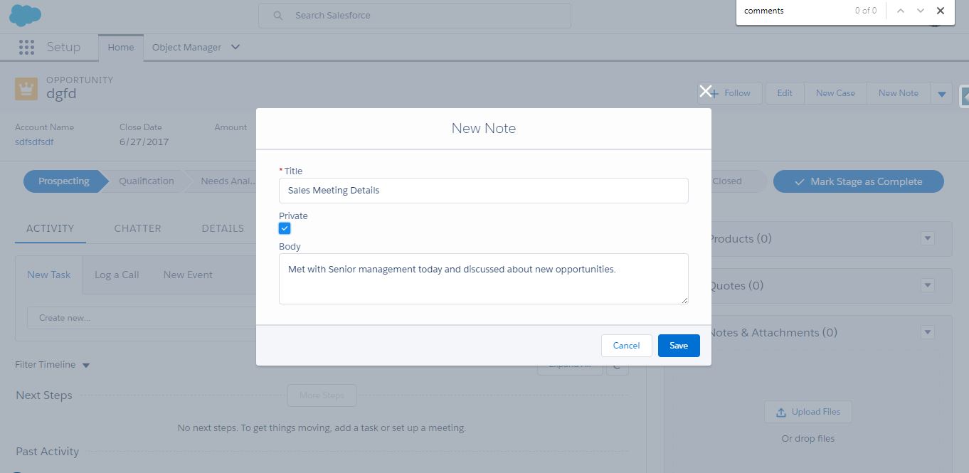Open the sdfsdfsdf account link
Screen dimensions: 969x473
click(33, 142)
